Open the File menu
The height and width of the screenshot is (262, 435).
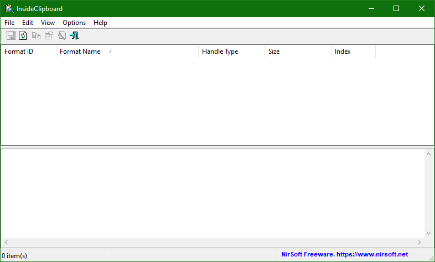9,23
